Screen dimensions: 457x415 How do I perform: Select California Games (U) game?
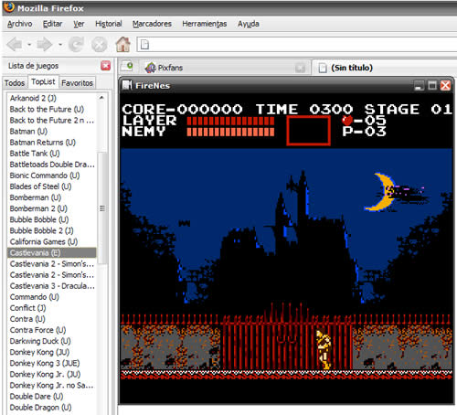click(x=52, y=241)
